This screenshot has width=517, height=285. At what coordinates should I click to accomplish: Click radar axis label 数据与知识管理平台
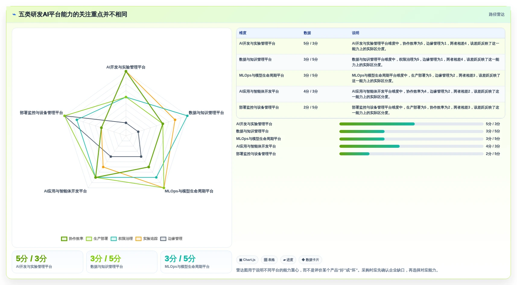click(x=206, y=113)
